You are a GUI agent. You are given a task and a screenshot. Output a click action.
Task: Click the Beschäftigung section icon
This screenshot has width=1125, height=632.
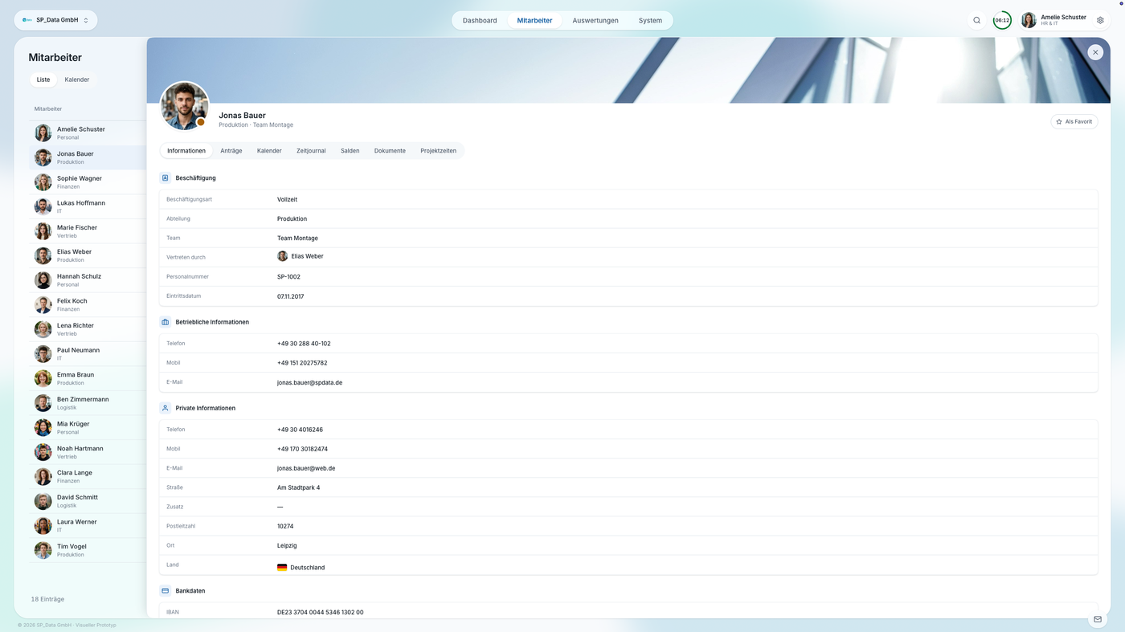(166, 178)
